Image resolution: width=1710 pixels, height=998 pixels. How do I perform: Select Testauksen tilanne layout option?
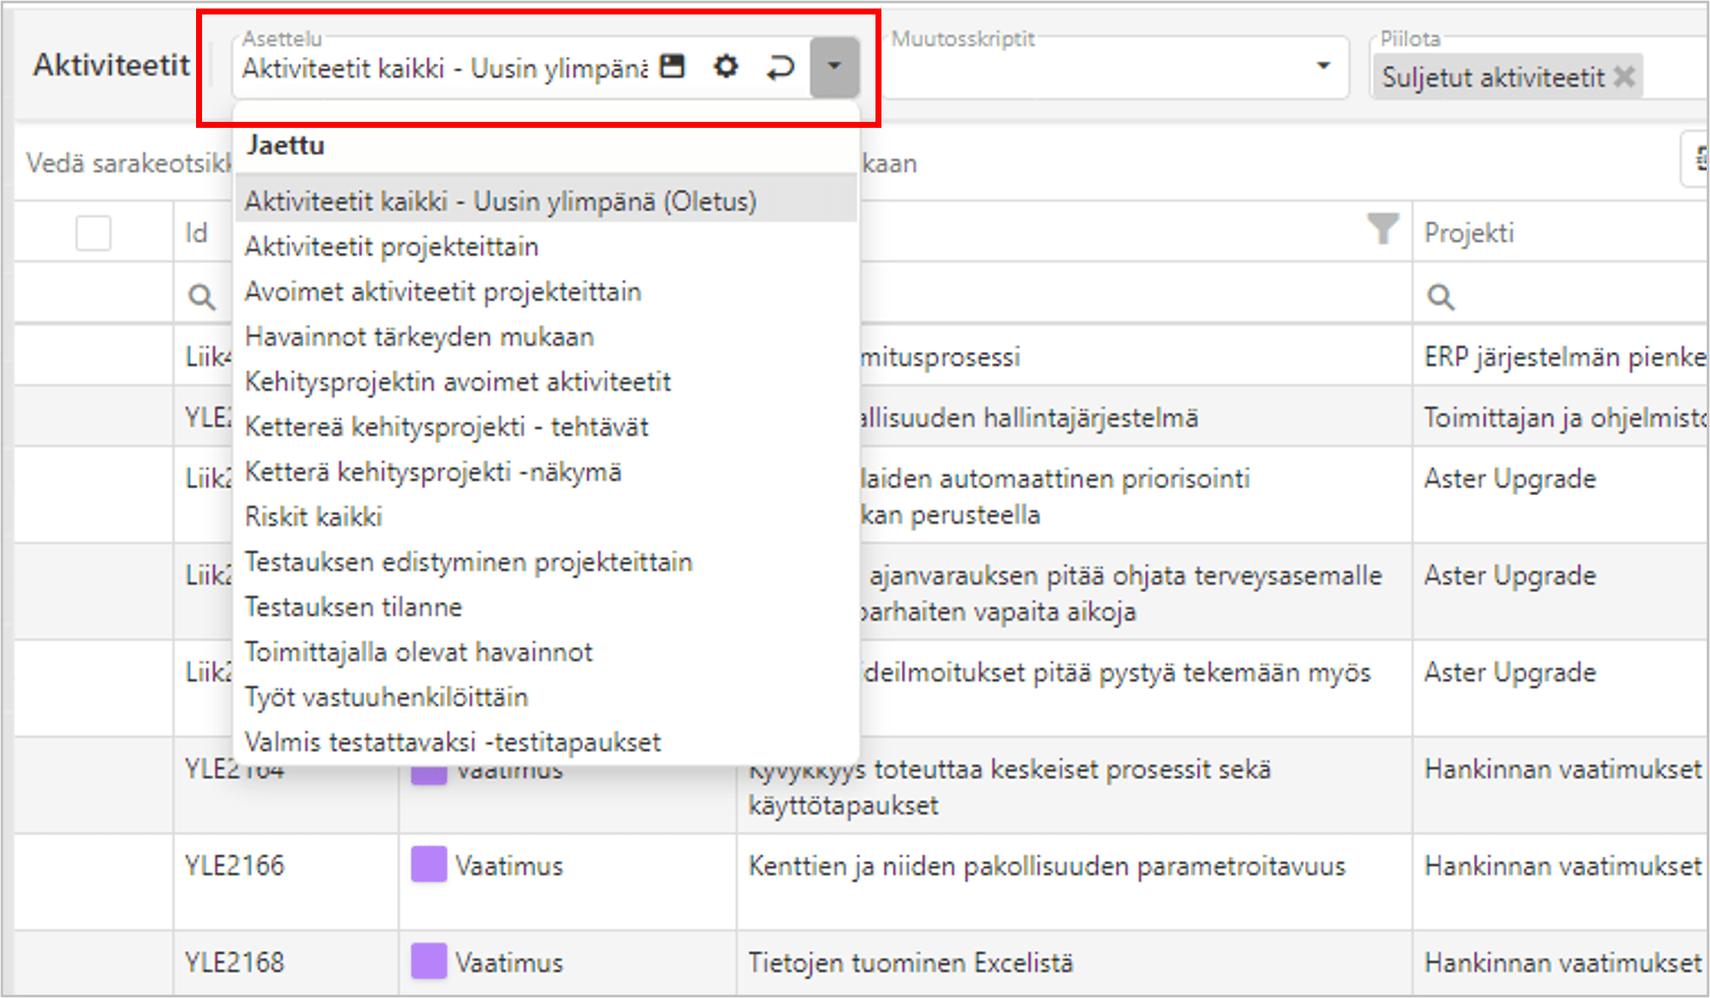[353, 607]
